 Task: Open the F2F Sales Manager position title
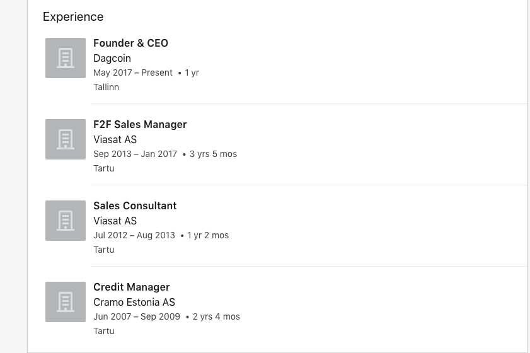pyautogui.click(x=140, y=124)
